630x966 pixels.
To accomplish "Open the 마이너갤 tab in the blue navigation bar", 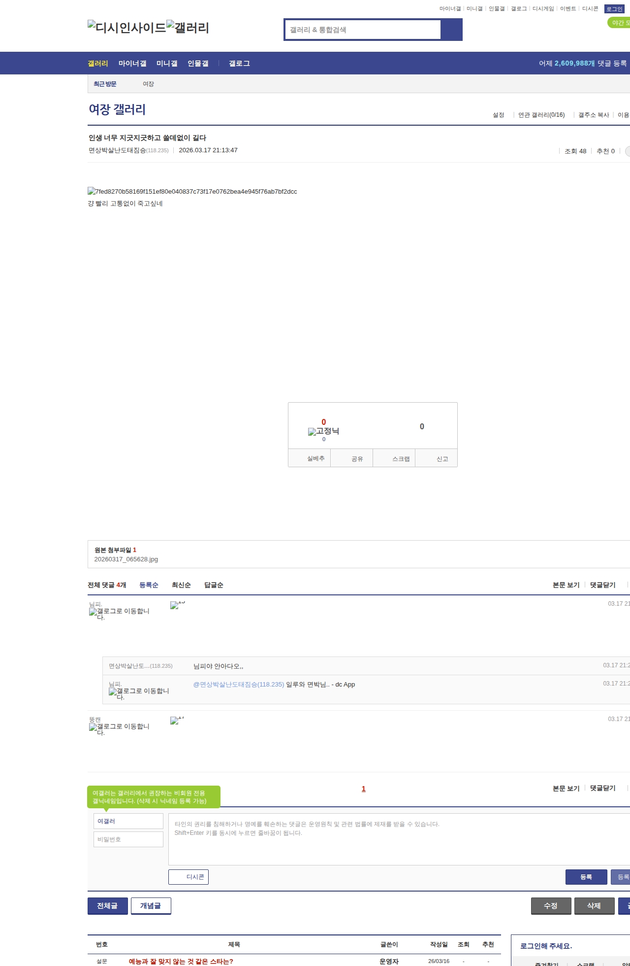I will [x=132, y=64].
